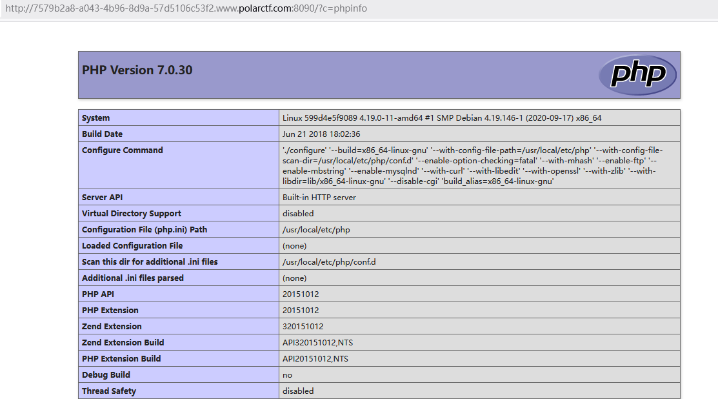Select the 320151012 value
This screenshot has height=399, width=718.
click(303, 326)
